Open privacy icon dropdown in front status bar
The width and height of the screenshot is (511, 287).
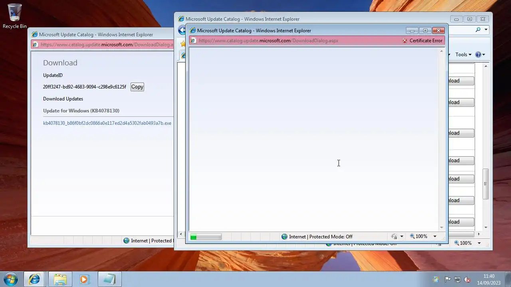click(402, 237)
